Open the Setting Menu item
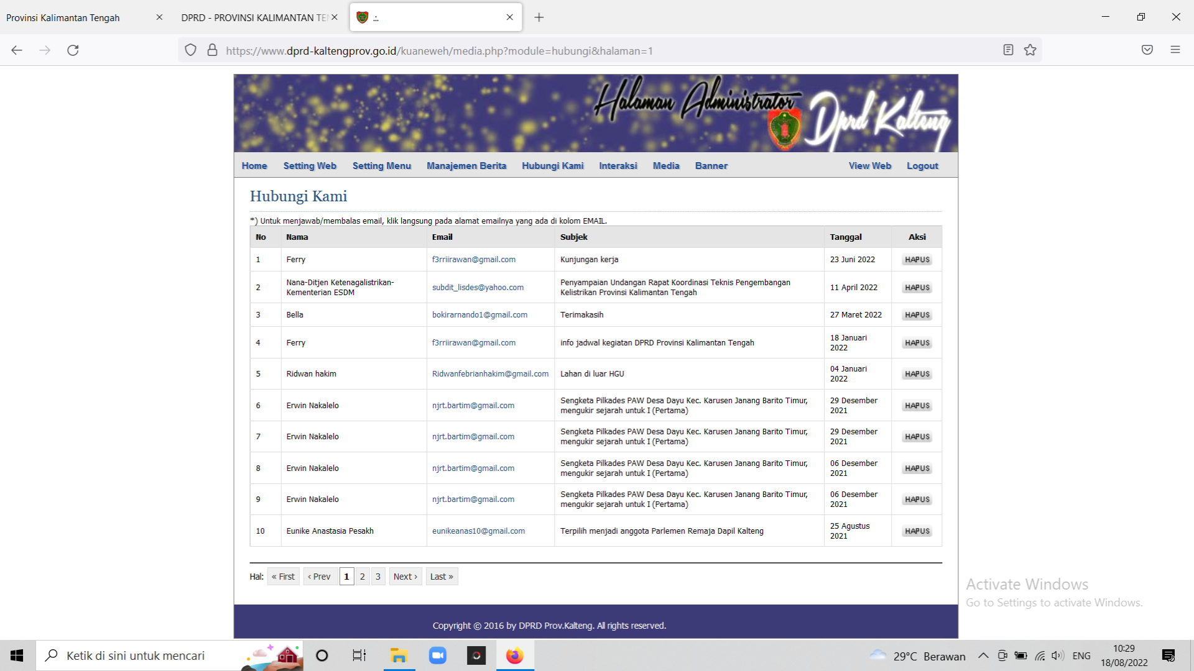Screen dimensions: 1194x671 pos(382,166)
